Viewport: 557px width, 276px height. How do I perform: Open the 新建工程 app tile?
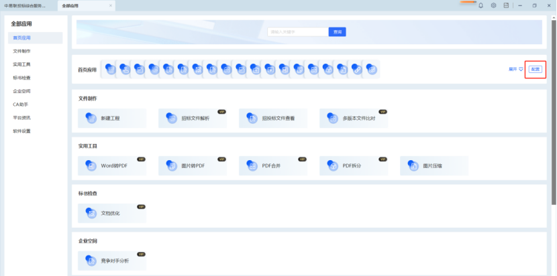[x=111, y=119]
